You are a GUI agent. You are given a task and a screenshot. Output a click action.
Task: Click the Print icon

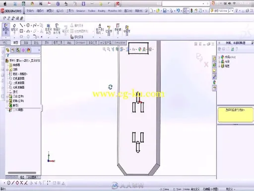(x=171, y=11)
